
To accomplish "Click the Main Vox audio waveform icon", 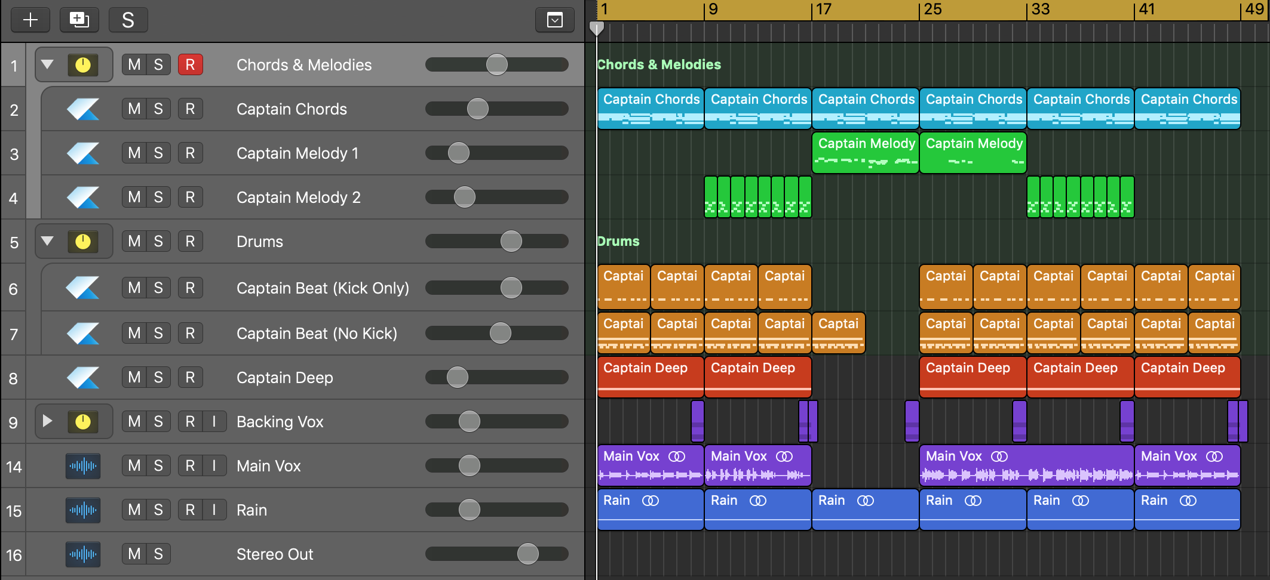I will (x=83, y=465).
